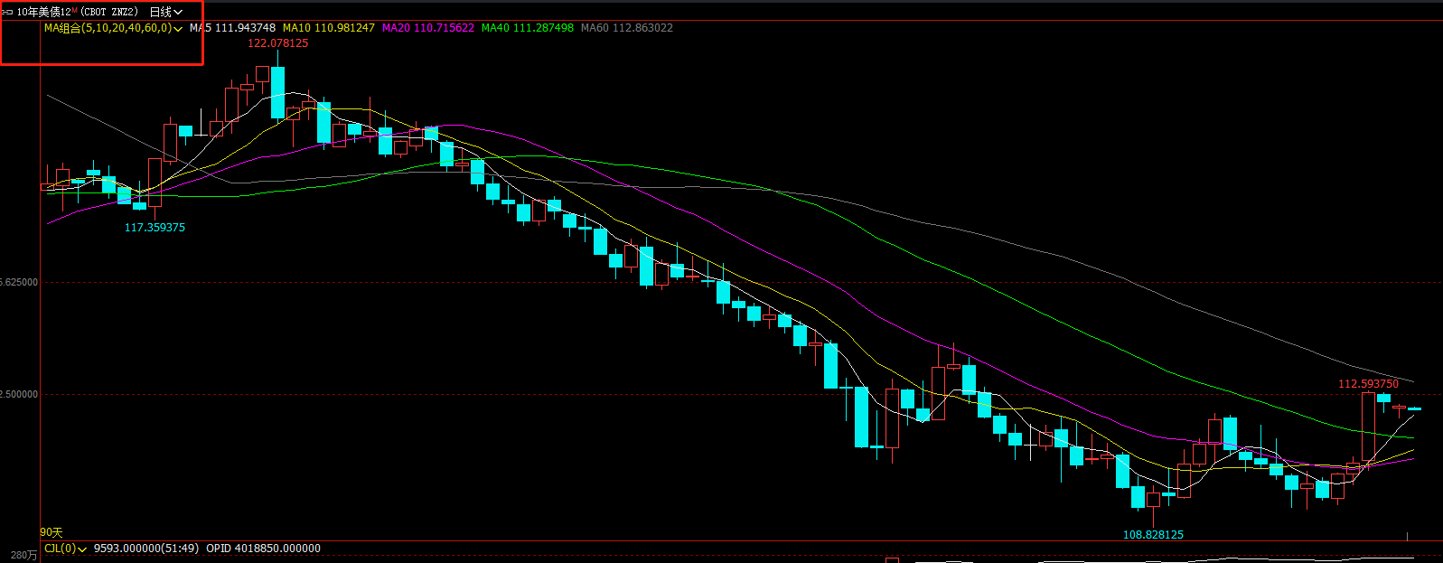
Task: Click the magenta MA20 110.715622 readout
Action: [428, 28]
